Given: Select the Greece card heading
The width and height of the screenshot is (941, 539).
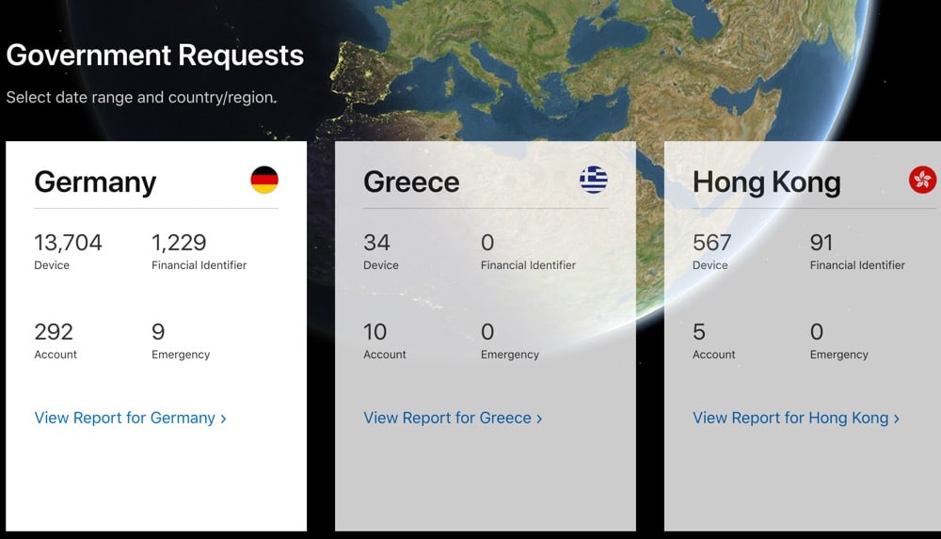Looking at the screenshot, I should pyautogui.click(x=411, y=182).
